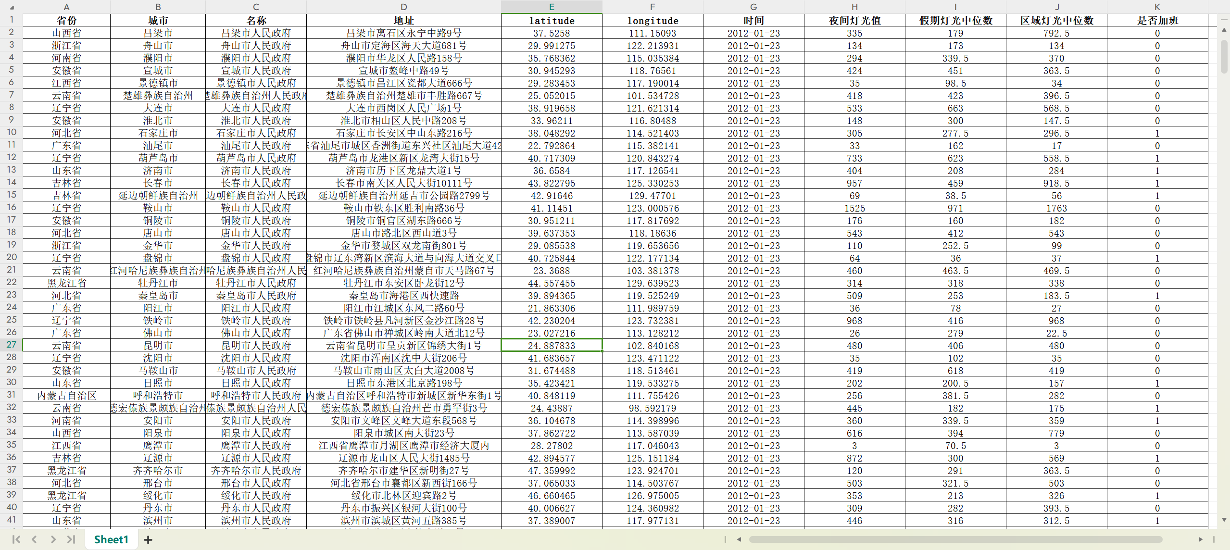1230x550 pixels.
Task: Click the 省份 header cell
Action: [x=67, y=20]
